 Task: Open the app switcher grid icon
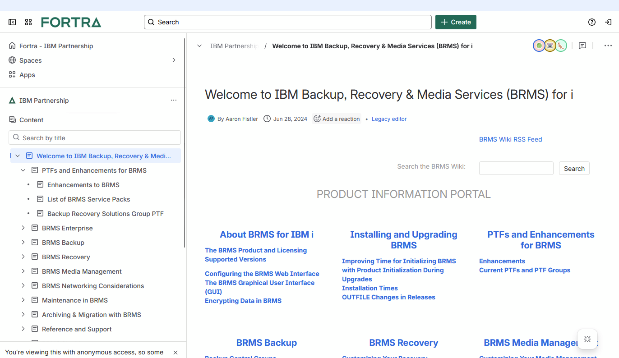(28, 22)
